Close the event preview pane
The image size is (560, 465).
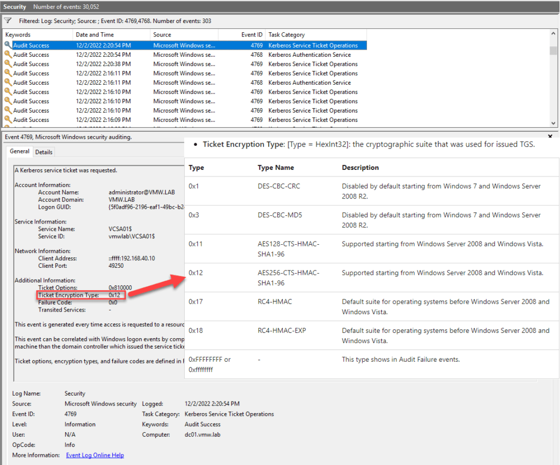550,136
